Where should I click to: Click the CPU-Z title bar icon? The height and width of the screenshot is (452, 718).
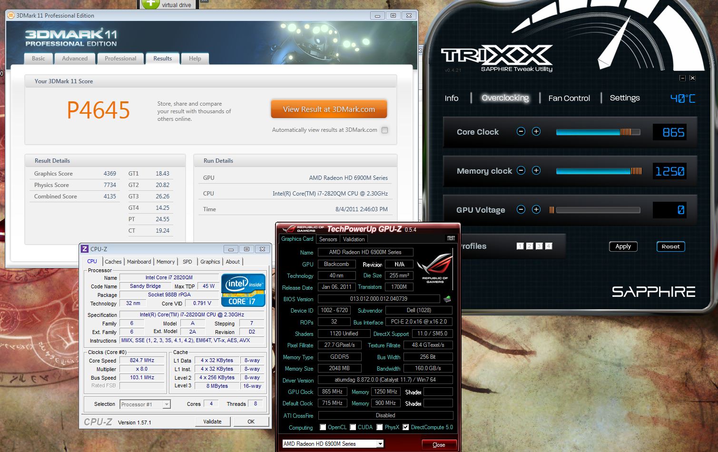85,249
